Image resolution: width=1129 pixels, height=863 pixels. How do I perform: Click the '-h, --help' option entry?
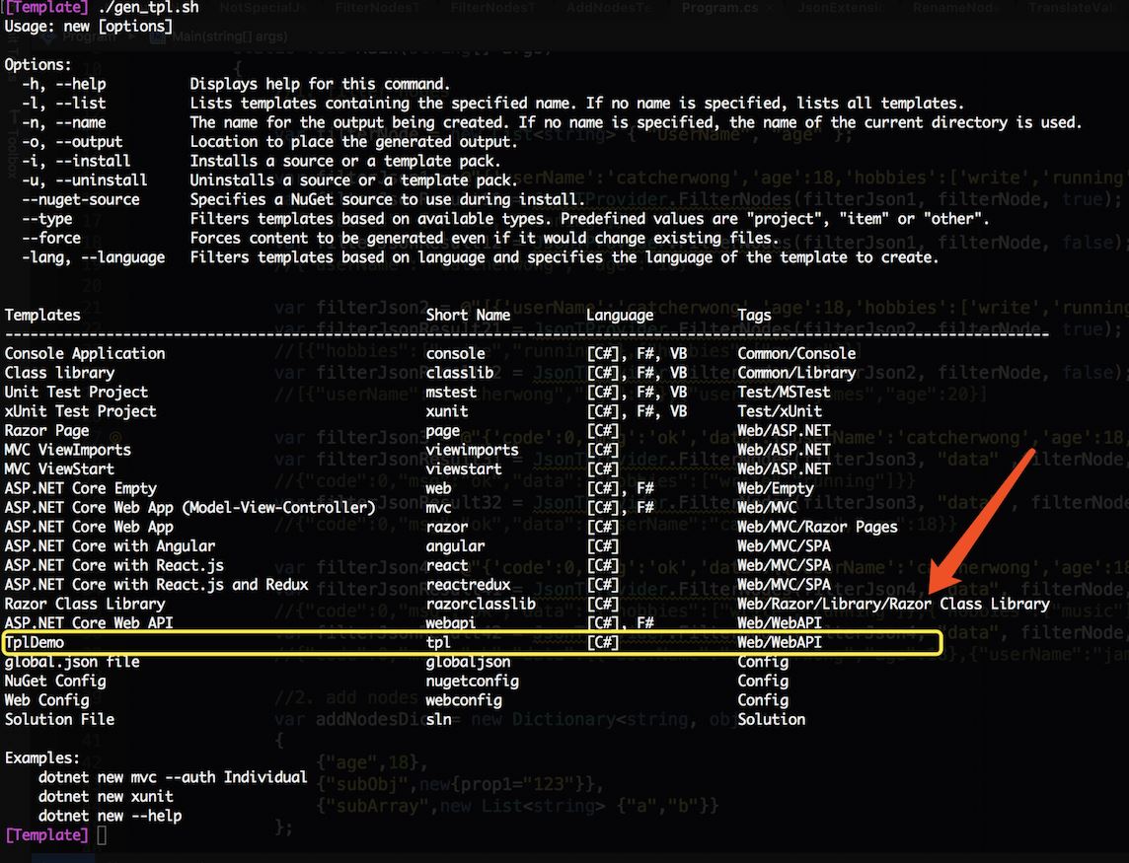point(63,84)
